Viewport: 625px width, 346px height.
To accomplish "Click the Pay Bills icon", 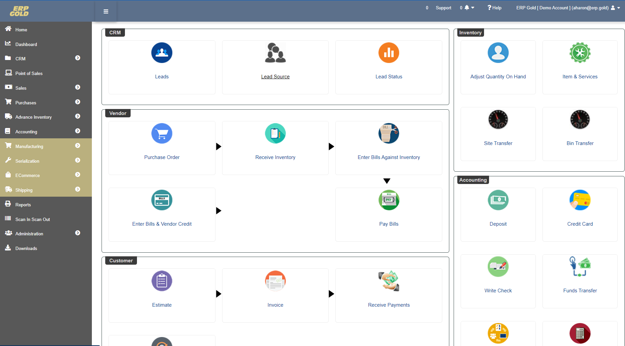I will (x=388, y=200).
